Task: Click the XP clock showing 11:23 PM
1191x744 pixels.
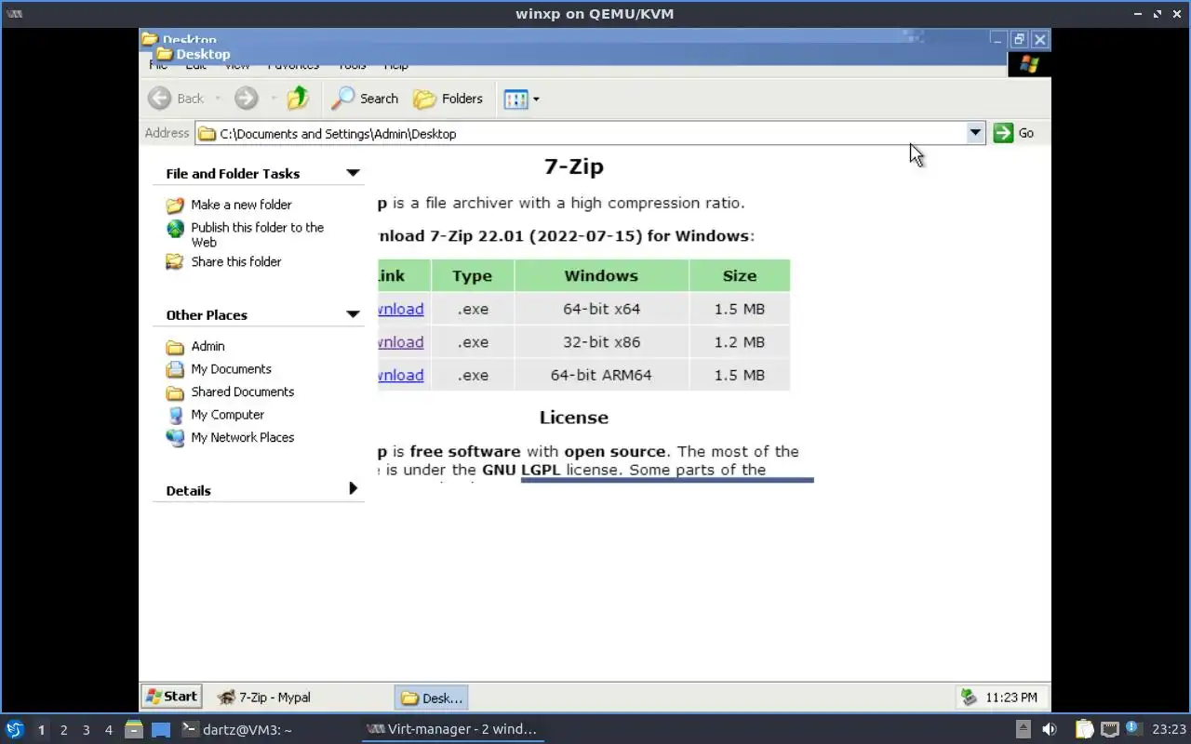Action: pyautogui.click(x=1011, y=697)
